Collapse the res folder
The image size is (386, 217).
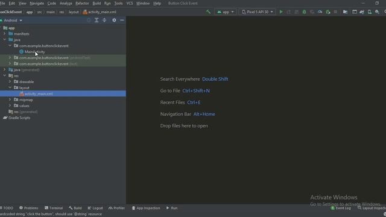coord(4,75)
